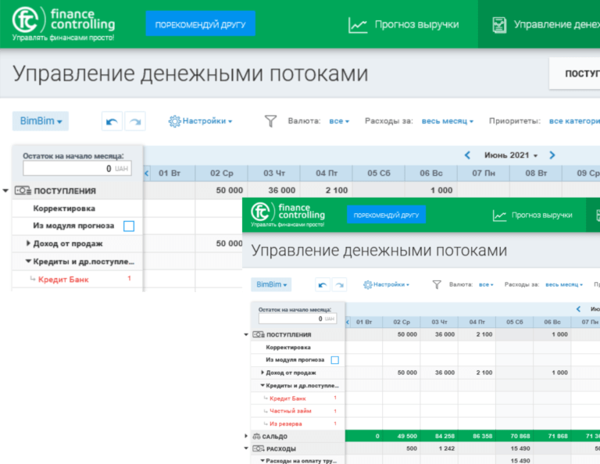This screenshot has width=600, height=464.
Task: Click the redo arrow in upper toolbar
Action: (x=135, y=122)
